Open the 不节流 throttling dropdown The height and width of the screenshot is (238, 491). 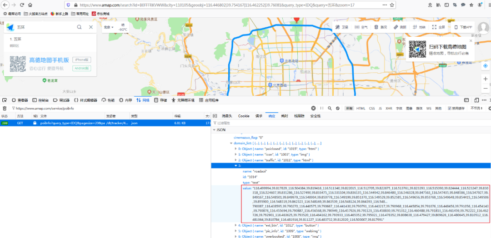tap(476, 109)
